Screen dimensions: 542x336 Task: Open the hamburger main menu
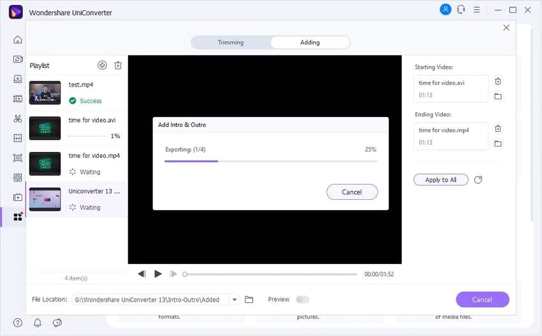tap(477, 10)
